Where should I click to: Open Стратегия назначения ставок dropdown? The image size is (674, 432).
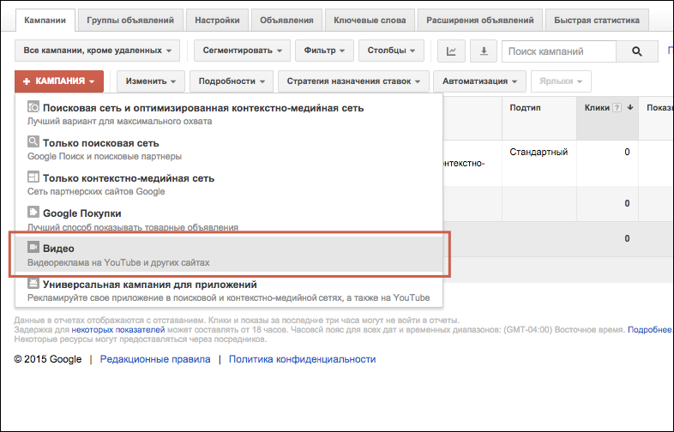point(353,81)
